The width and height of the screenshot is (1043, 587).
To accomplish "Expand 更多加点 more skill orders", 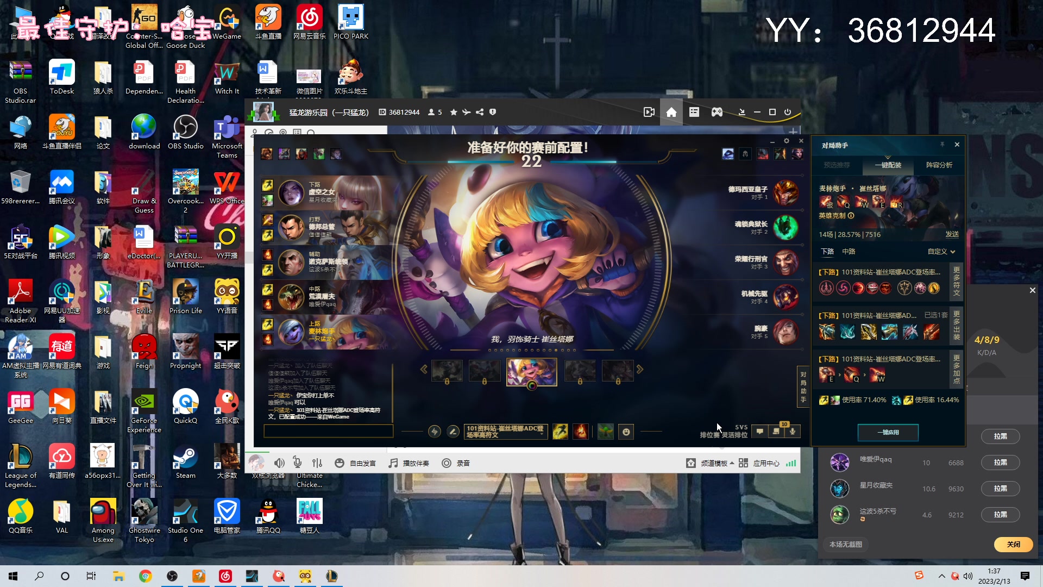I will pyautogui.click(x=957, y=369).
